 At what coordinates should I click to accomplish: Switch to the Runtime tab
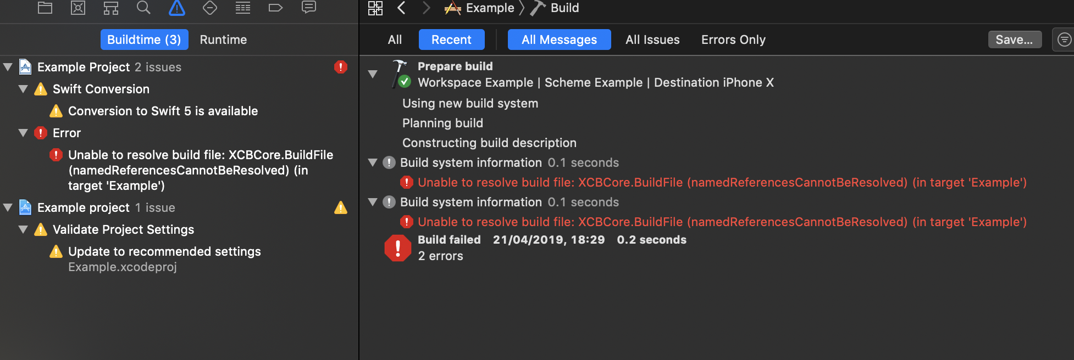click(x=223, y=39)
